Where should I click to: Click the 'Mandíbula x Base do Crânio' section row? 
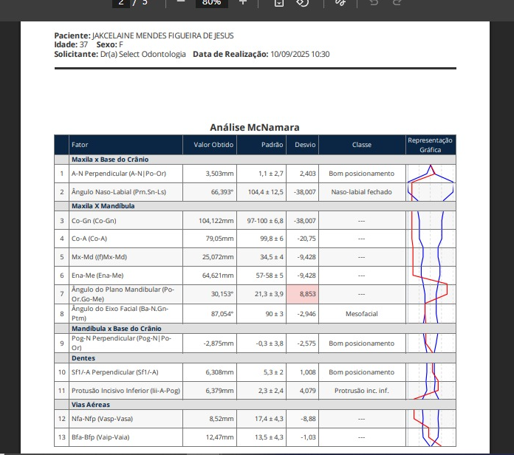pos(255,329)
